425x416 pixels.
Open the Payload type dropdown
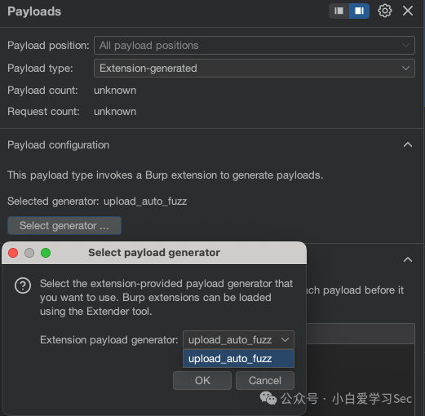pos(255,69)
